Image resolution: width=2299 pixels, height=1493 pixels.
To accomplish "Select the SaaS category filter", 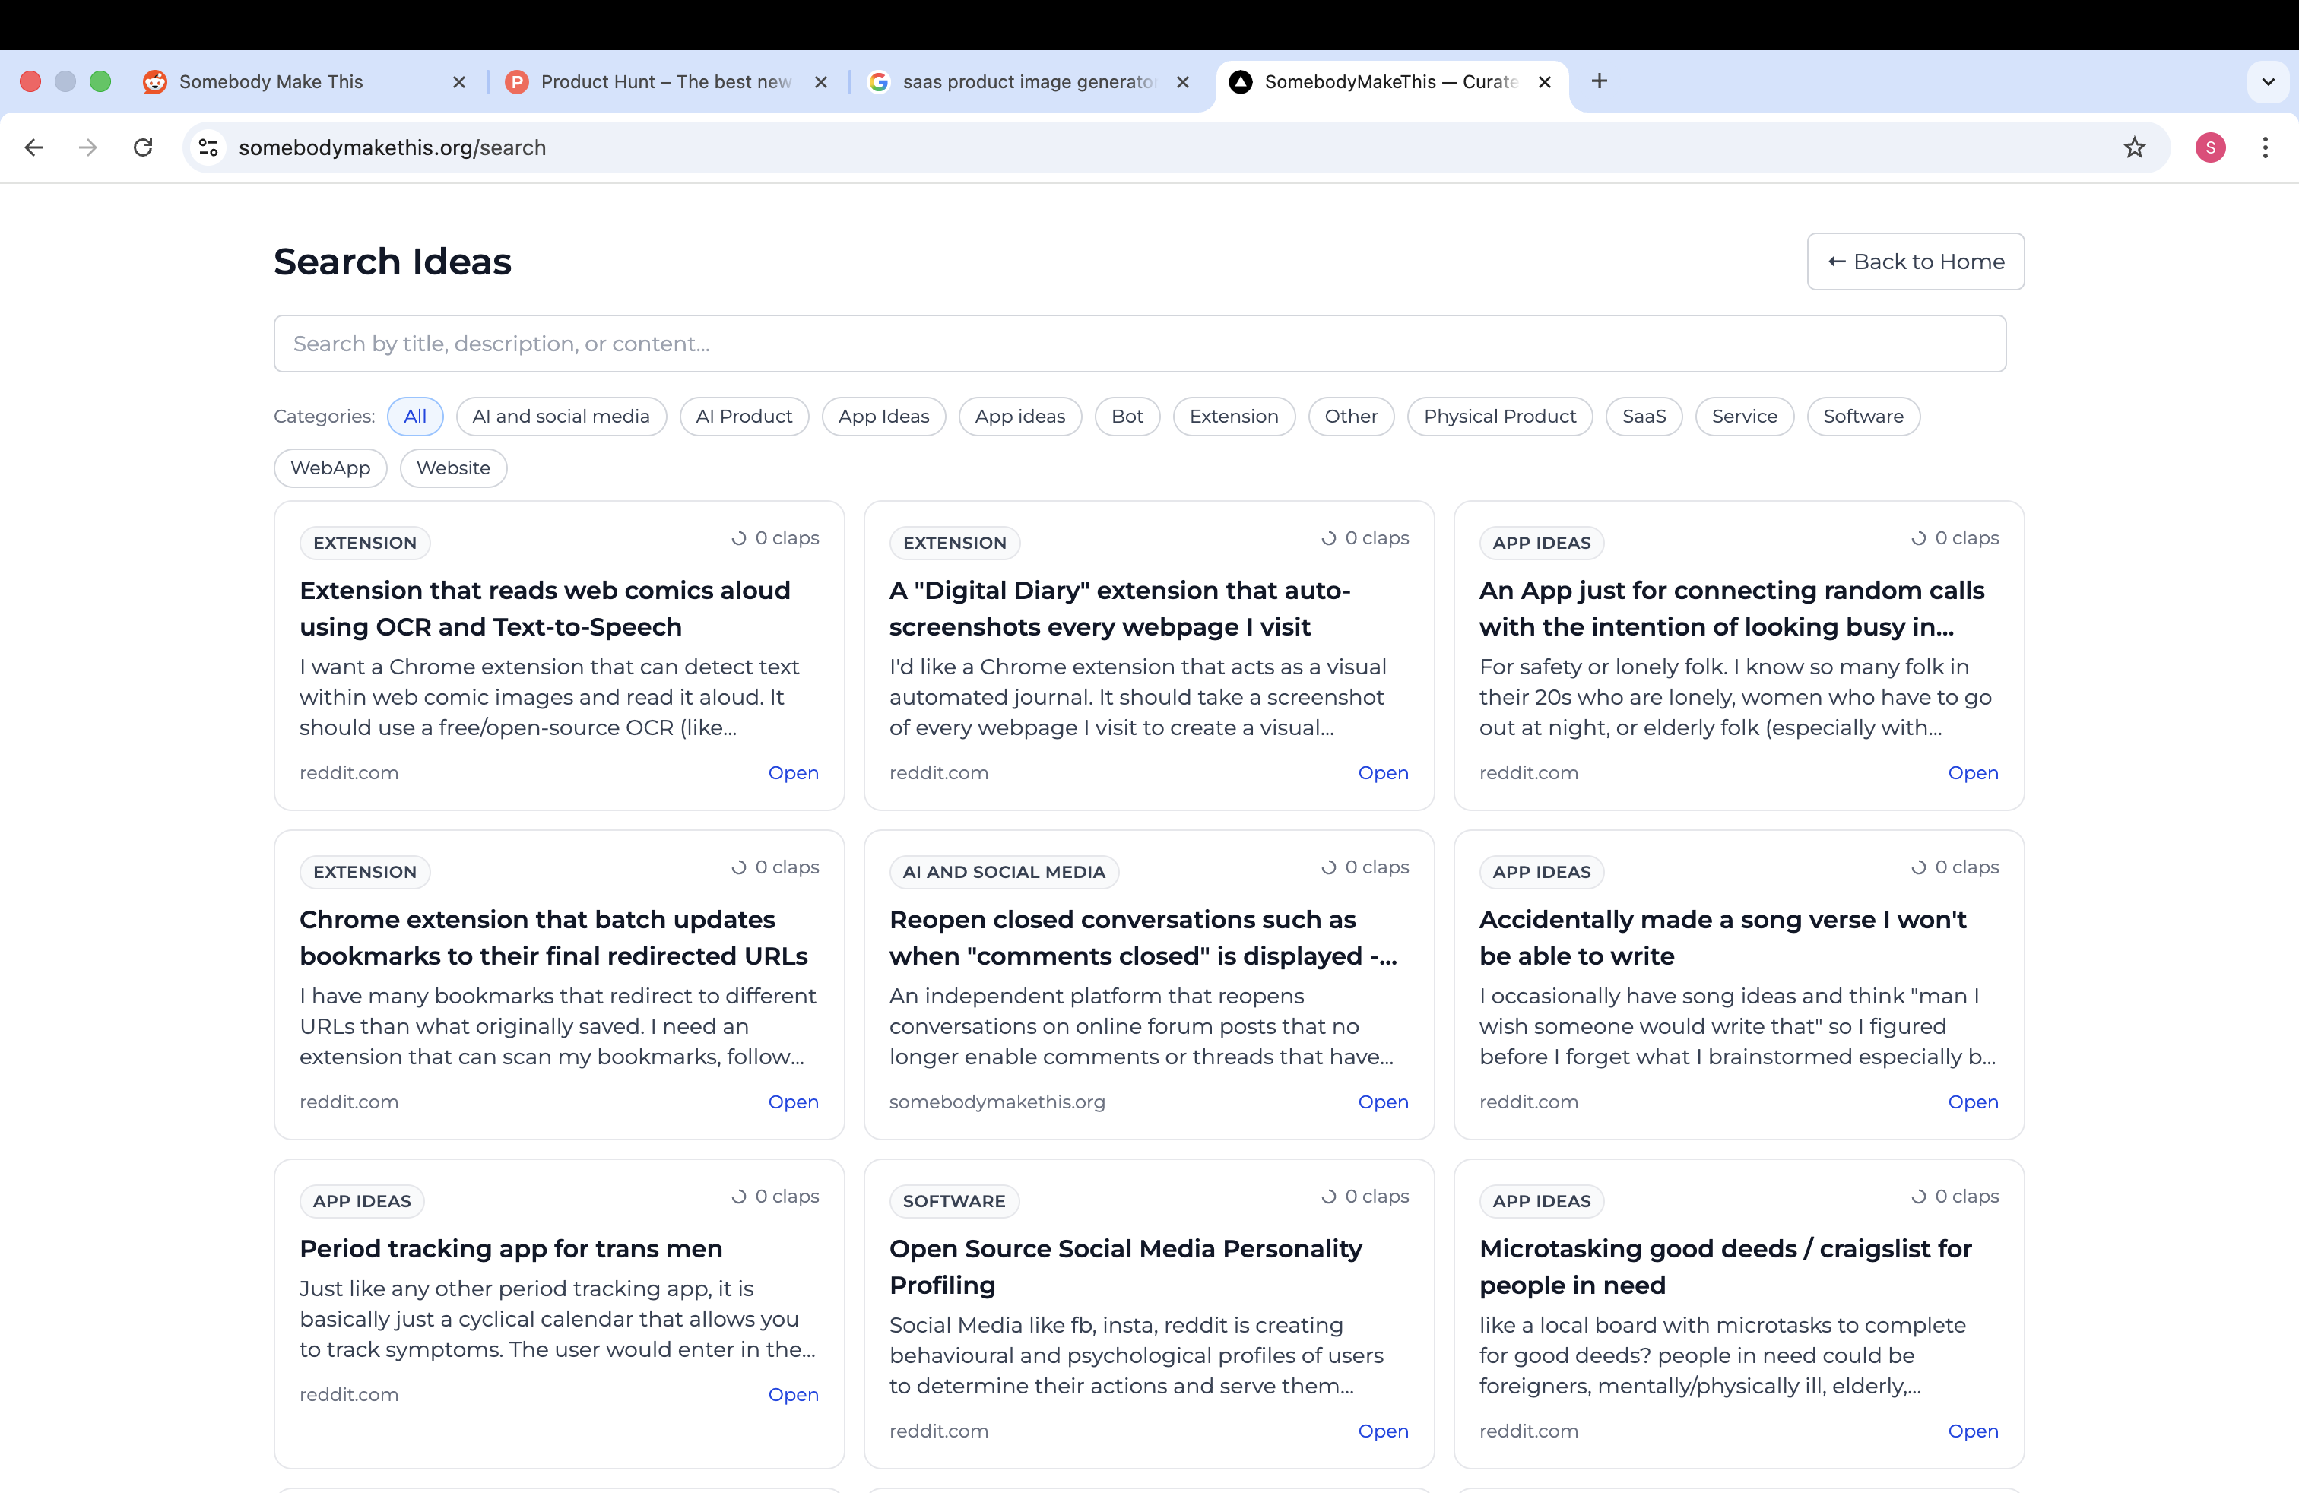I will (x=1643, y=417).
